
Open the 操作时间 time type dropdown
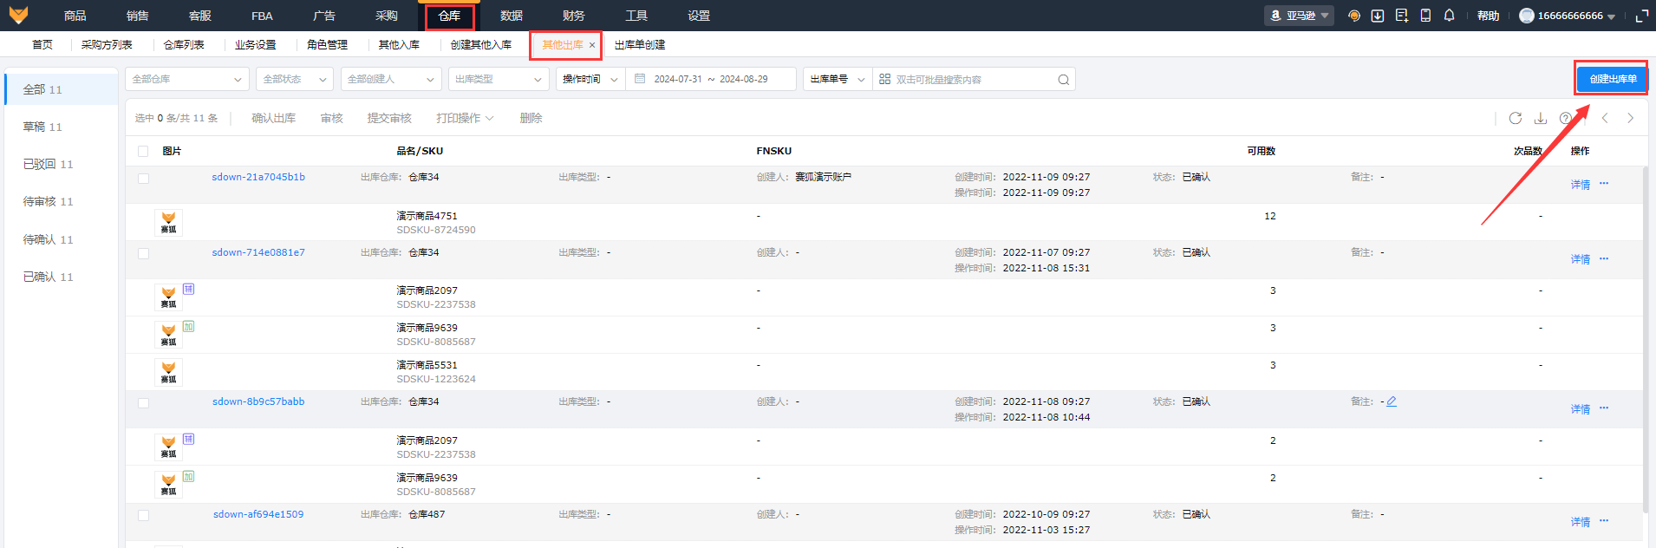tap(590, 79)
